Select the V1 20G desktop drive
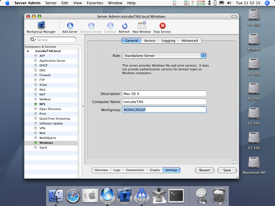Viewport: 275px width, 206px height. click(x=254, y=64)
